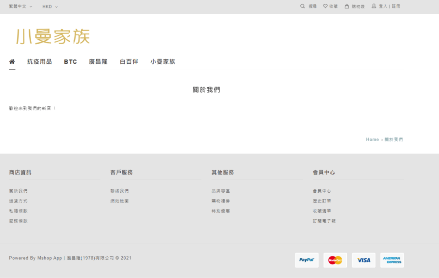Screen dimensions: 439x278
Task: Click the MasterCard payment icon
Action: (x=335, y=260)
